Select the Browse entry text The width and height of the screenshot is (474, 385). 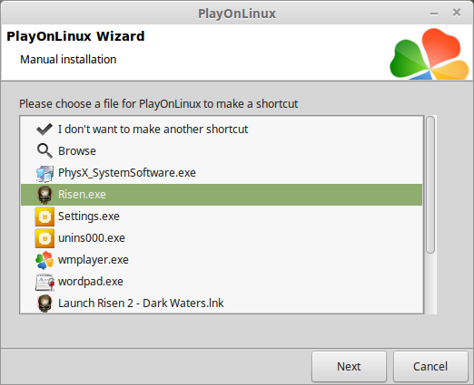click(x=77, y=151)
